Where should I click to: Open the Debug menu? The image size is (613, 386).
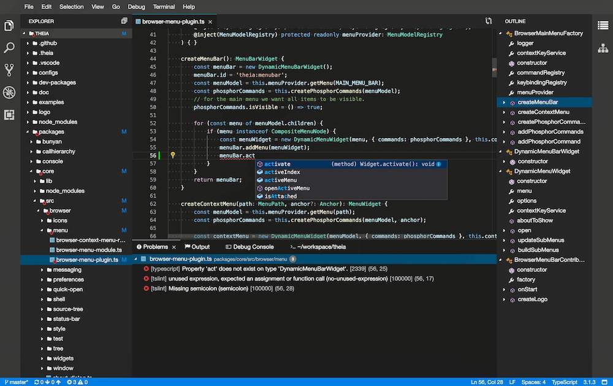click(x=137, y=7)
